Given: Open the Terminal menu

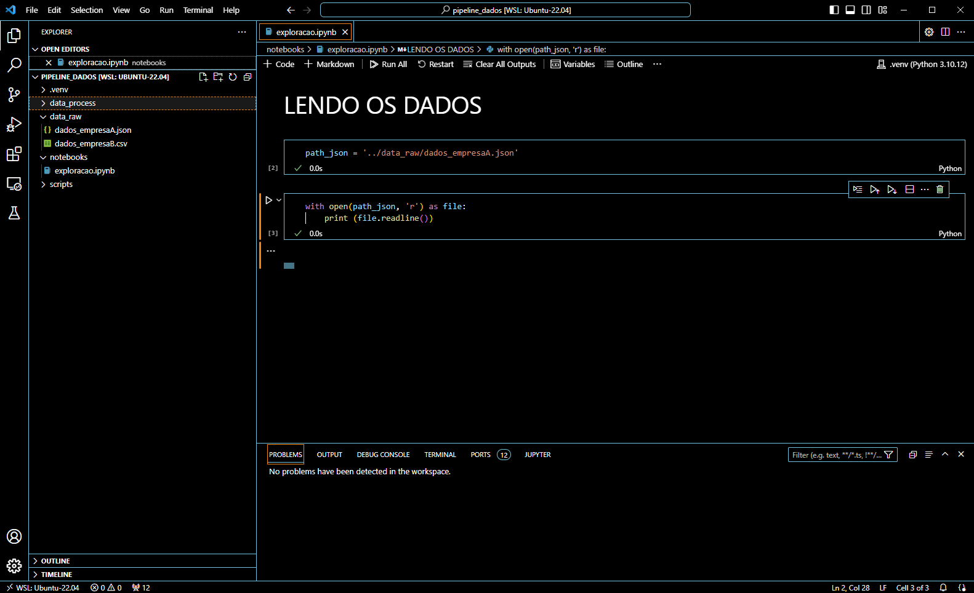Looking at the screenshot, I should point(198,10).
